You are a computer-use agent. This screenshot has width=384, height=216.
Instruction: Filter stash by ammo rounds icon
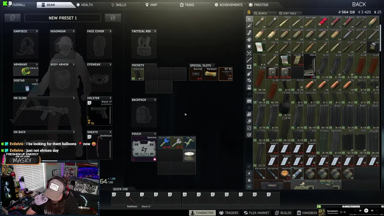click(249, 39)
